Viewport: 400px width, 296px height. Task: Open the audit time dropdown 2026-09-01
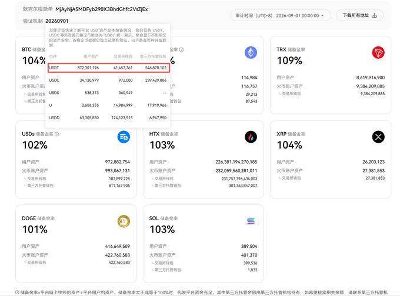(280, 15)
